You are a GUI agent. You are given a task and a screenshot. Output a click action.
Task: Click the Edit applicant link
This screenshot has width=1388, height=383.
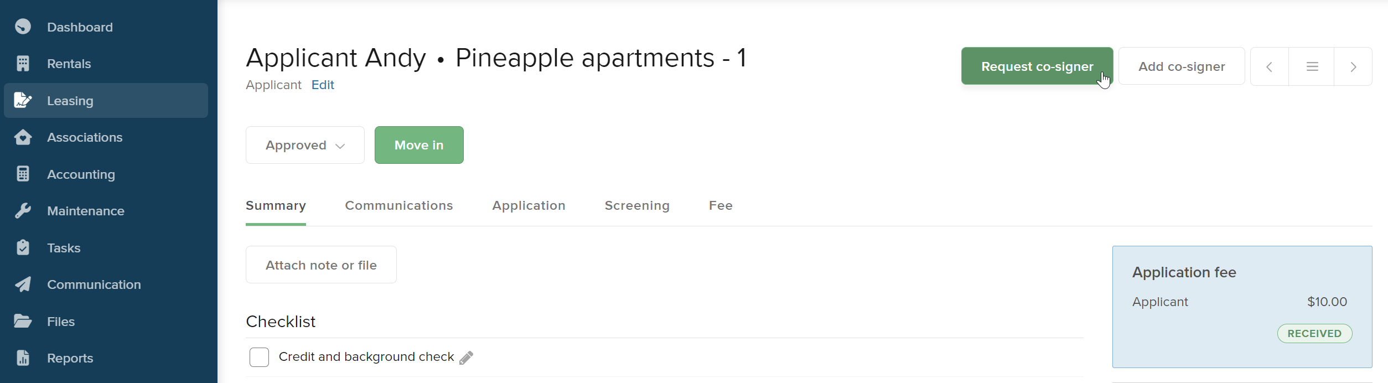[323, 85]
